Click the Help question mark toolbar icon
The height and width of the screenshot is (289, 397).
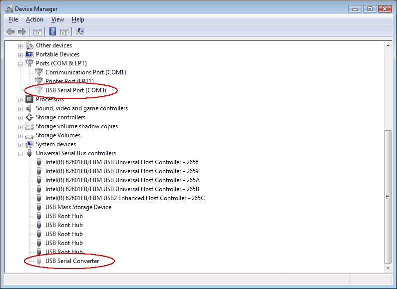(52, 31)
